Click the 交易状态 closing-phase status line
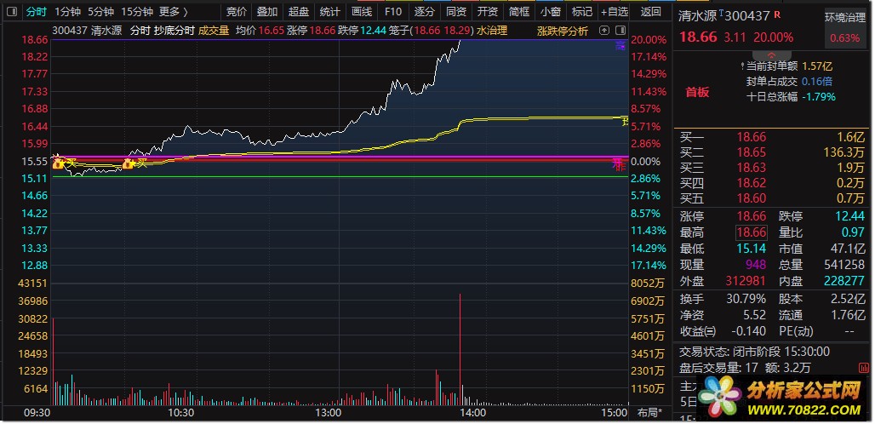The width and height of the screenshot is (875, 424). coord(754,352)
